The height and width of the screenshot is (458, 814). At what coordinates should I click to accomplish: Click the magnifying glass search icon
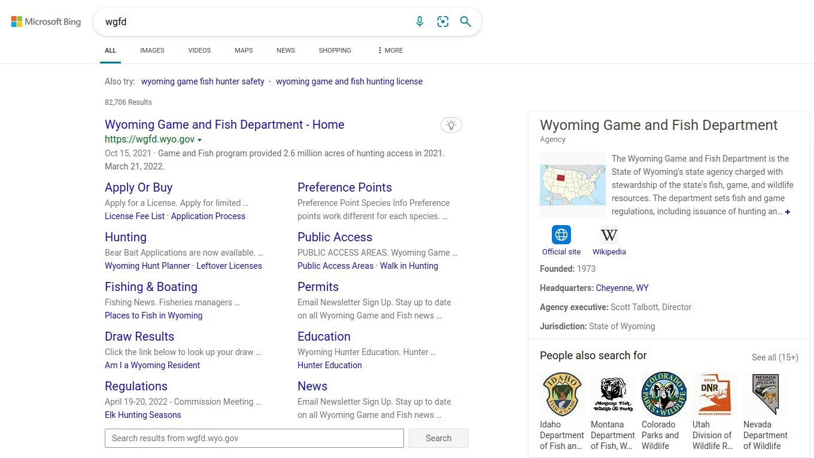[x=465, y=22]
